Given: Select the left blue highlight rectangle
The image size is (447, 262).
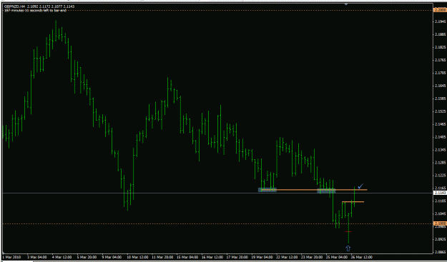Looking at the screenshot, I should pyautogui.click(x=267, y=190).
